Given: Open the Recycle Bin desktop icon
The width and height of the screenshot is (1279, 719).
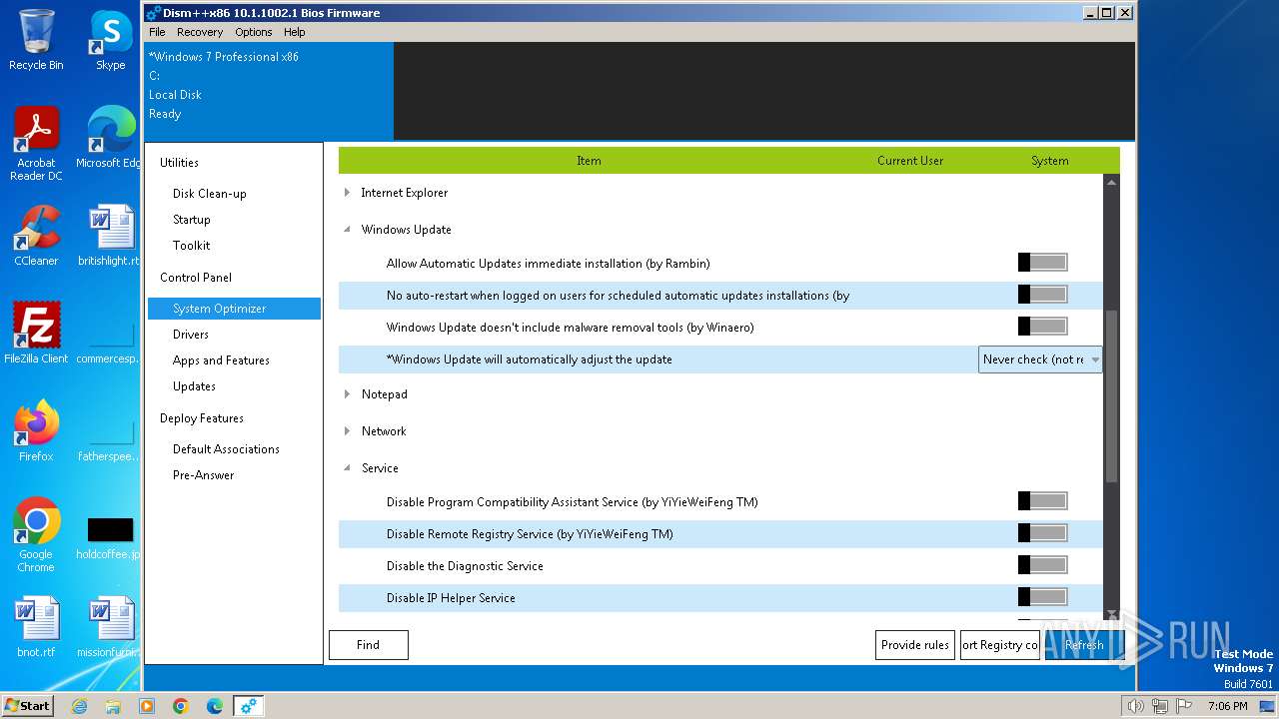Looking at the screenshot, I should (x=36, y=40).
